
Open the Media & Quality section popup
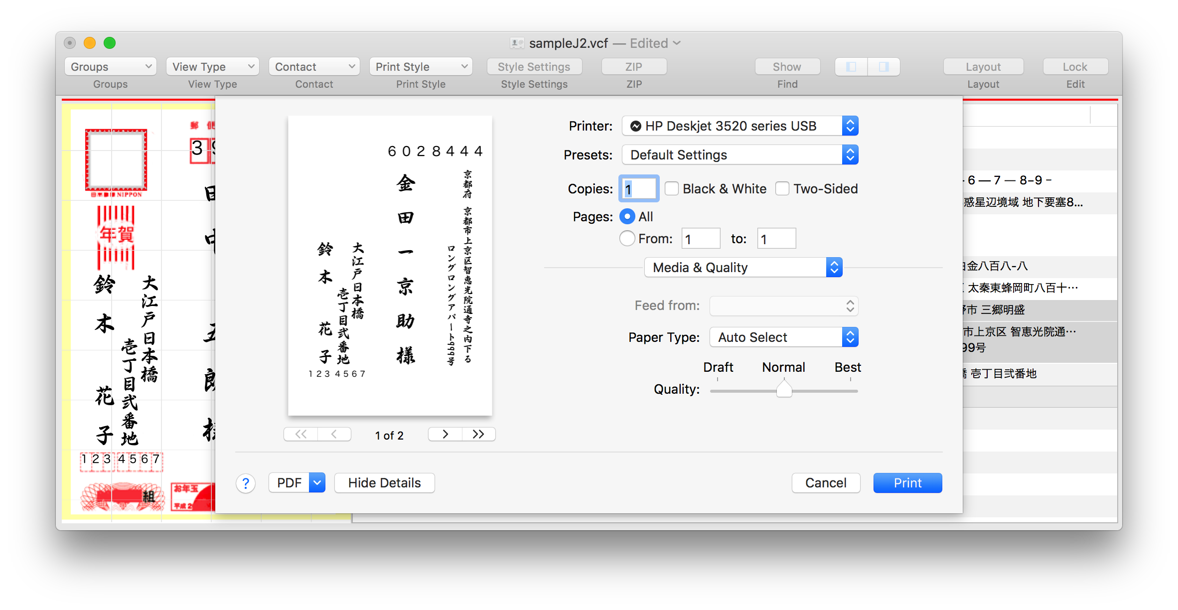pyautogui.click(x=743, y=268)
